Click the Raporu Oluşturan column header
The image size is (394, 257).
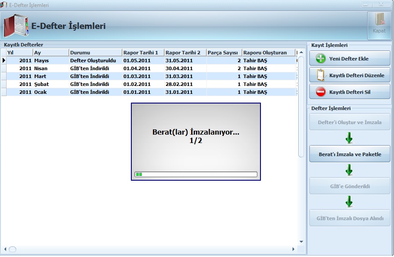pyautogui.click(x=269, y=53)
